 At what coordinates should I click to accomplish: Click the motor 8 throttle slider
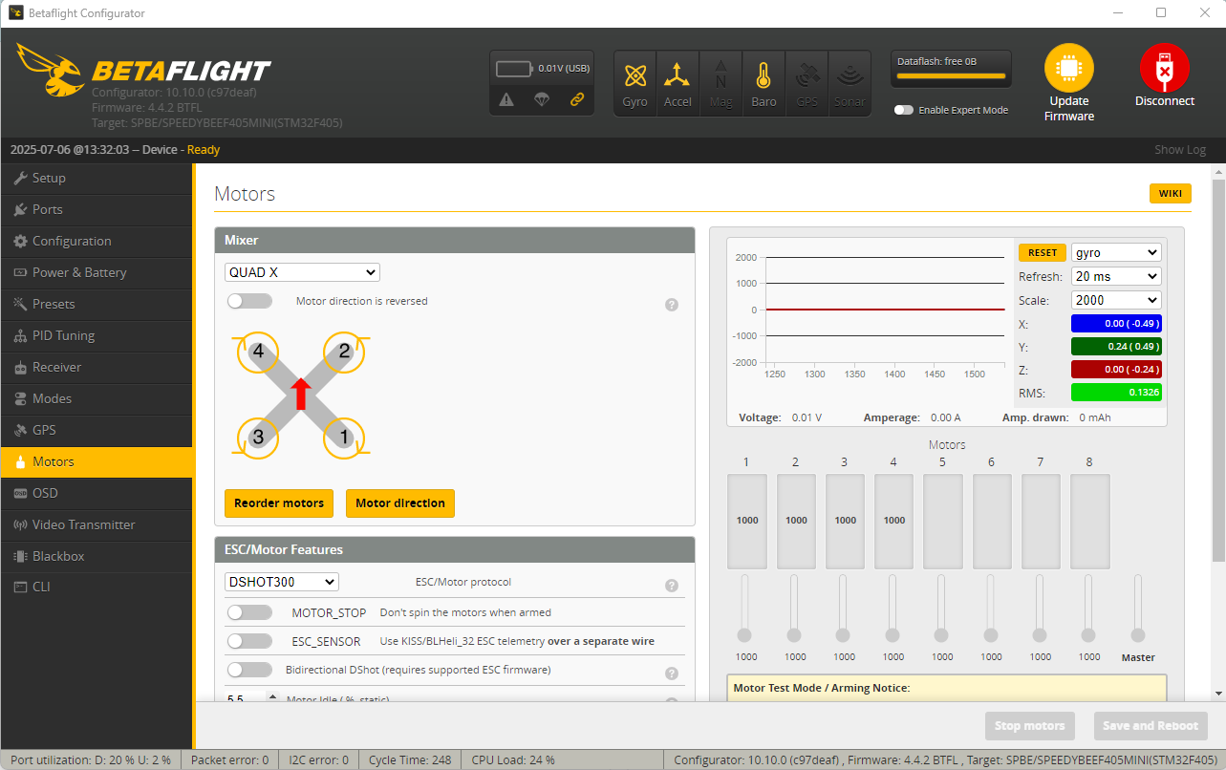point(1088,609)
